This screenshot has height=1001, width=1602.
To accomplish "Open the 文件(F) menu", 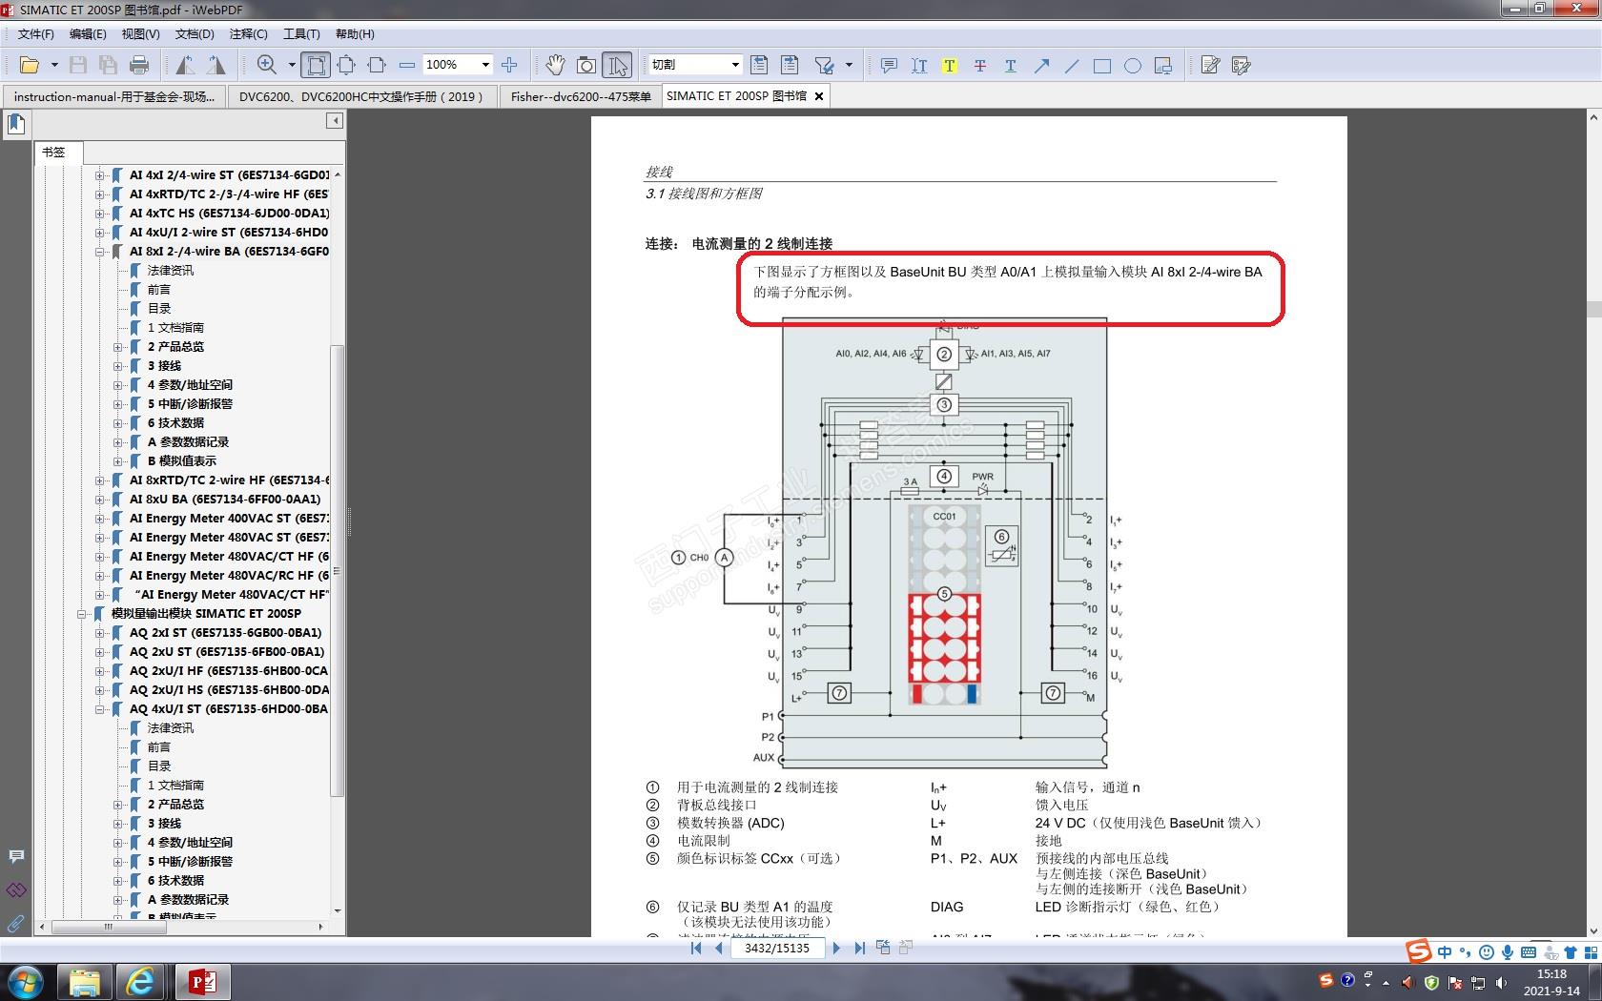I will pos(36,34).
